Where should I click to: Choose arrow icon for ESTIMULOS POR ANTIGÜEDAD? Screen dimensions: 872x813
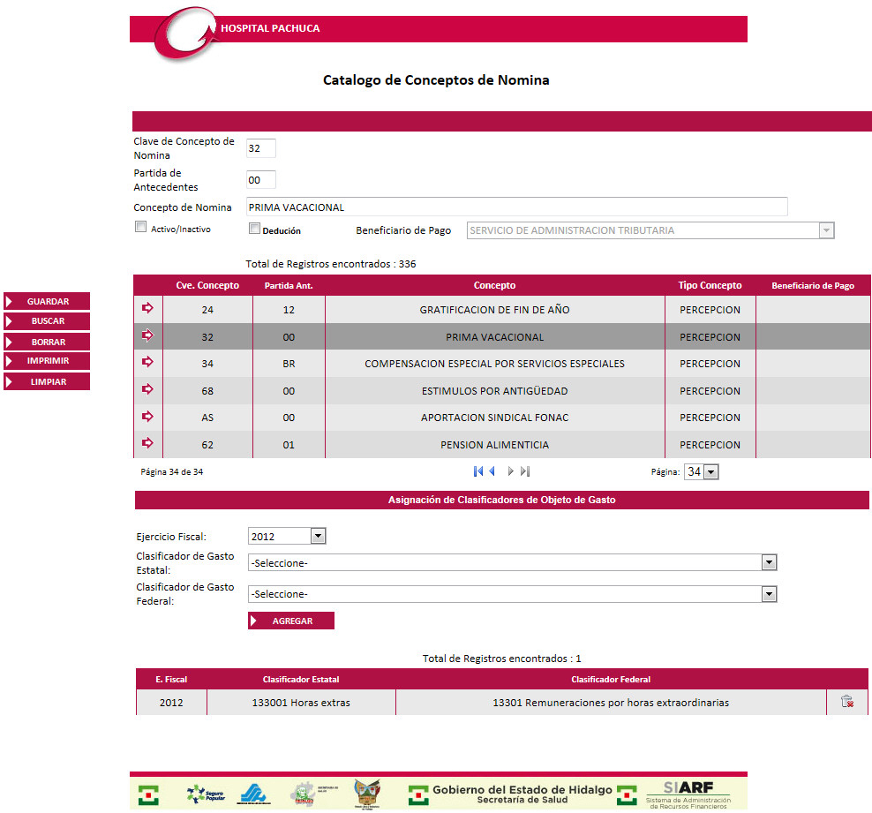147,389
